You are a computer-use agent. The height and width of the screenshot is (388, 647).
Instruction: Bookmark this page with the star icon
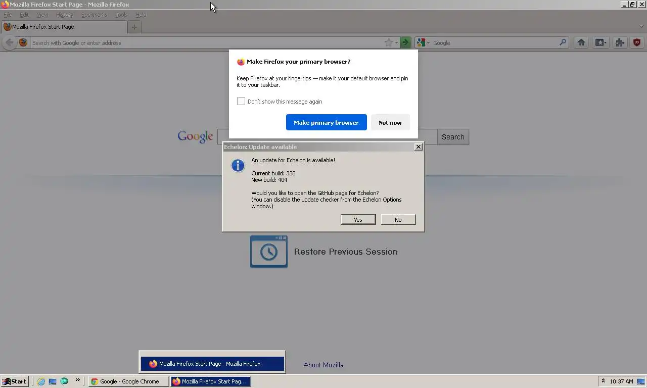pos(388,42)
